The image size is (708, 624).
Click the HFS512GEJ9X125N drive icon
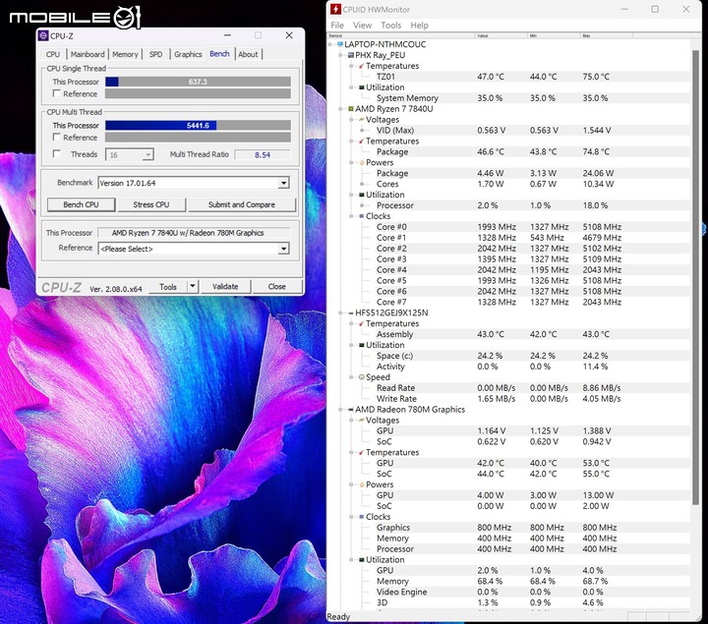[x=351, y=312]
